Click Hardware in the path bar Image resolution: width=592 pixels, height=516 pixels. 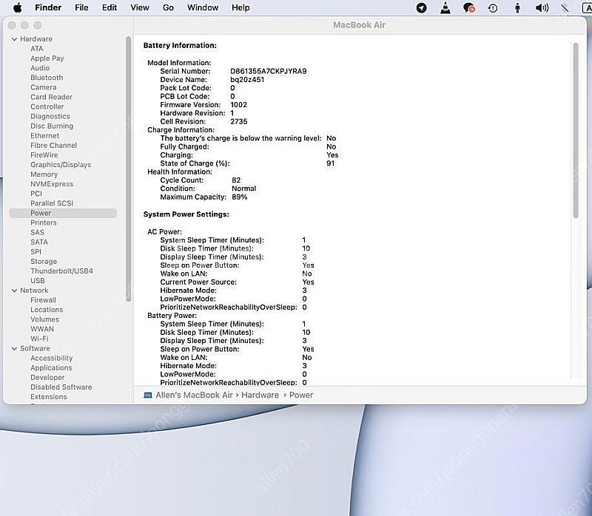tap(260, 395)
